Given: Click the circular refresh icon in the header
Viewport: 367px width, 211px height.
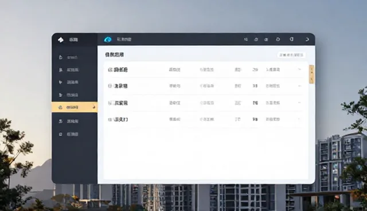Looking at the screenshot, I should click(x=256, y=40).
